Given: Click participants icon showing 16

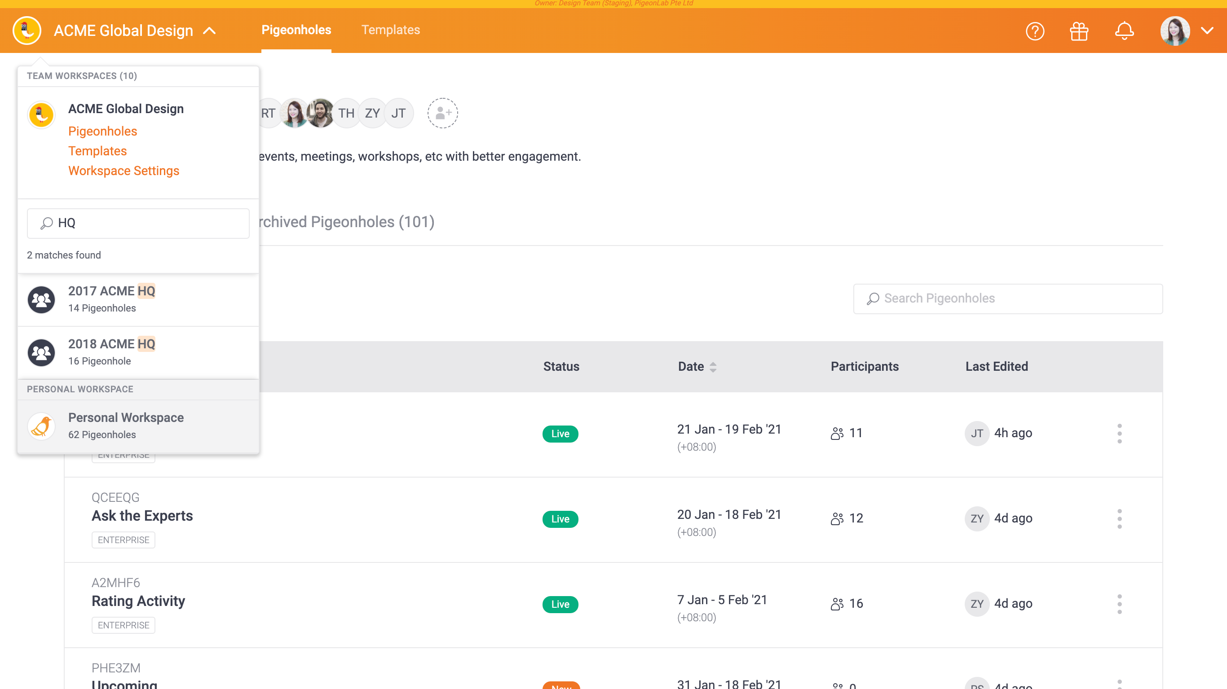Looking at the screenshot, I should [837, 604].
